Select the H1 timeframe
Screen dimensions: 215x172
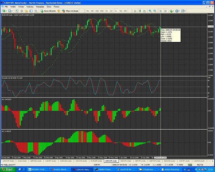click(x=107, y=11)
